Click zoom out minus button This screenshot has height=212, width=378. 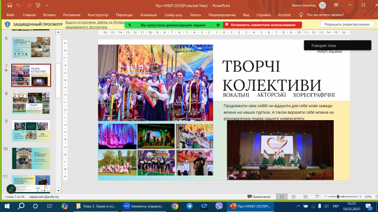point(325,197)
